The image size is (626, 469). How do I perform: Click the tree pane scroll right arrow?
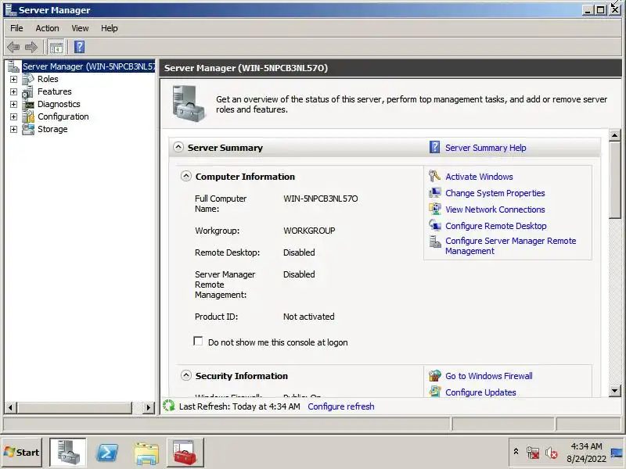(149, 407)
